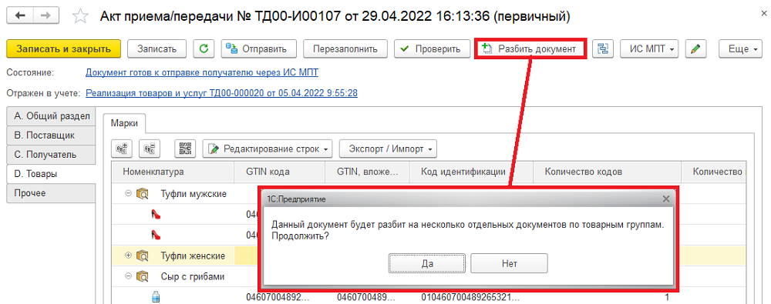771x304 pixels.
Task: Click the Количество кодов column header
Action: coord(608,172)
